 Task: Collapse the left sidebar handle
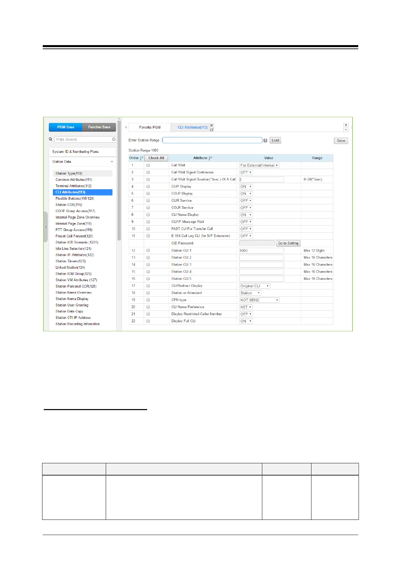(46, 227)
